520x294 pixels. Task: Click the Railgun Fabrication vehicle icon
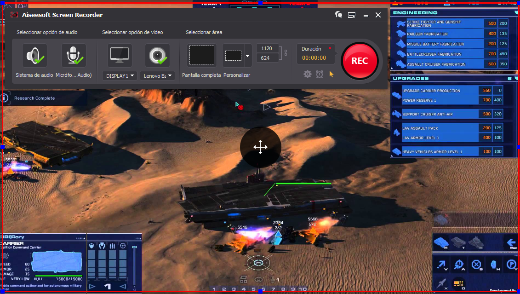coord(401,34)
